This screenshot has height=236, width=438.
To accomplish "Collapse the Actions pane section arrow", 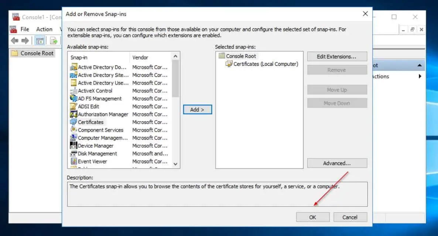I will tap(420, 65).
